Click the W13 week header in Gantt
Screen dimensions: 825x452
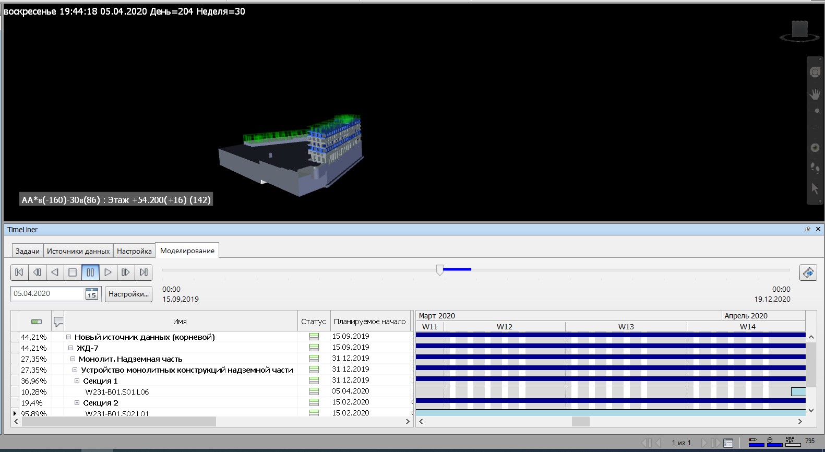[x=626, y=327]
